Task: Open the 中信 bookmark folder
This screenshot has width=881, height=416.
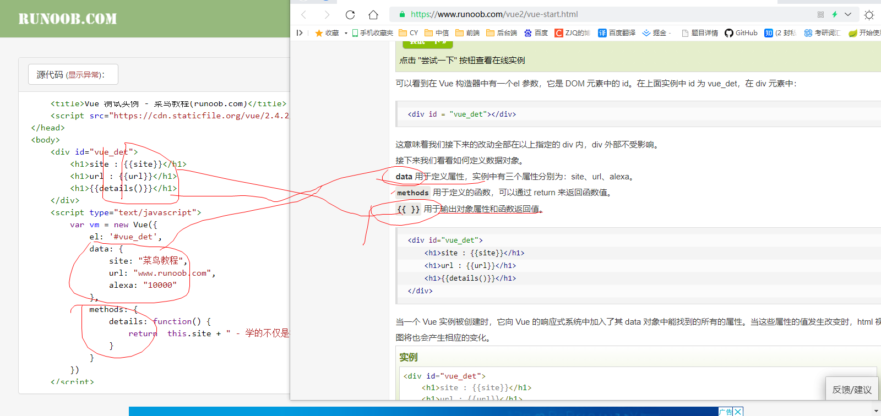Action: 437,33
